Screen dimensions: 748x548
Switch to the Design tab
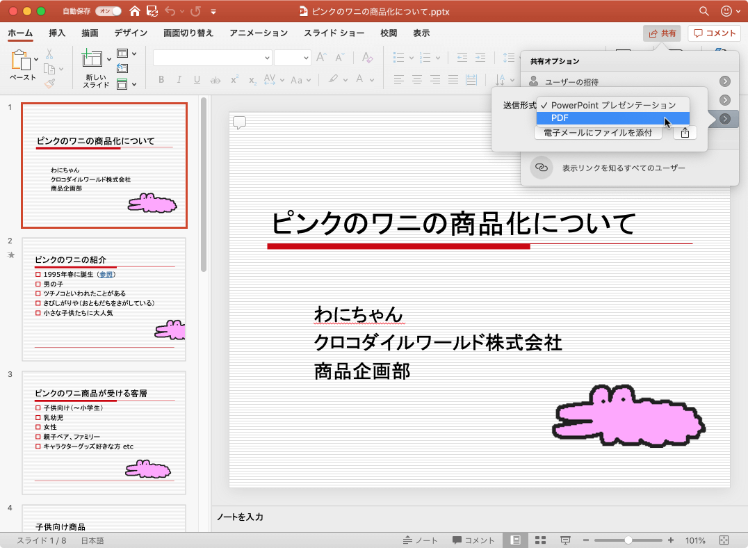(131, 33)
